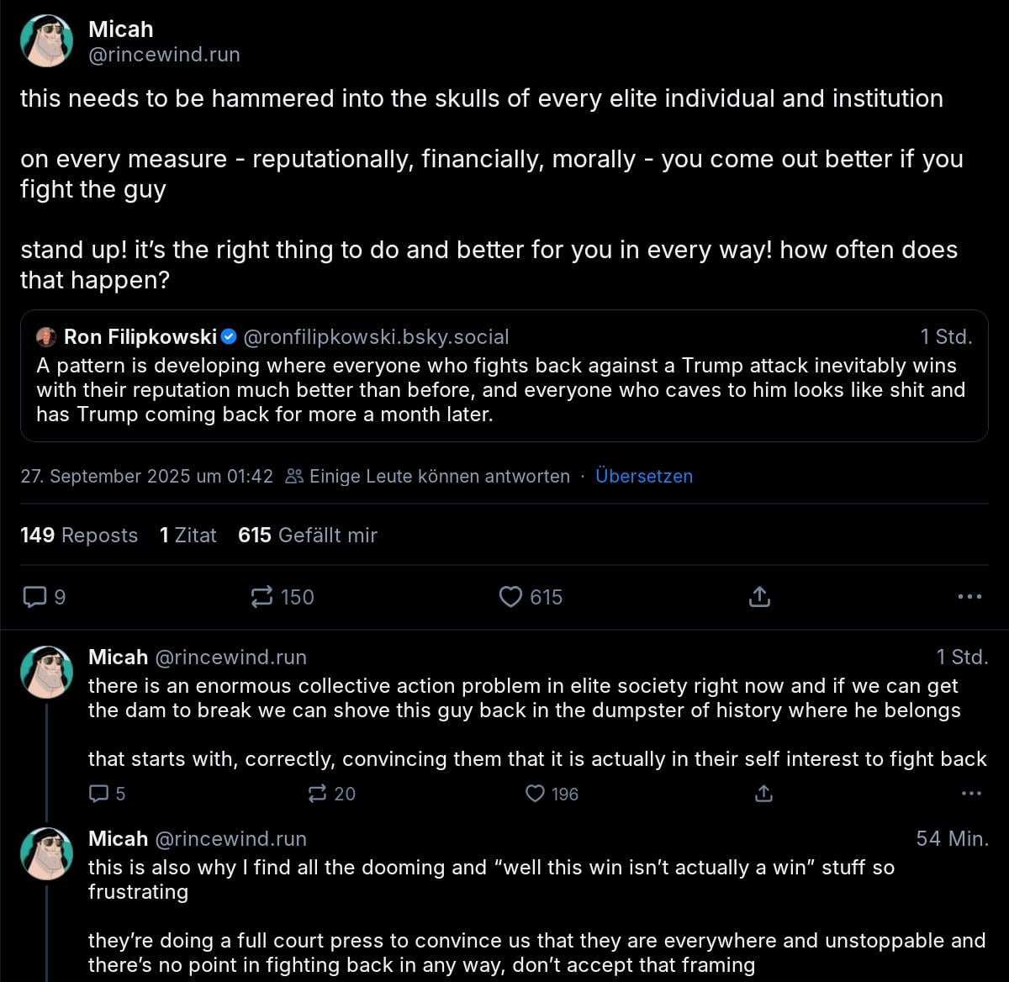The height and width of the screenshot is (982, 1009).
Task: Share the collective action problem reply
Action: click(763, 794)
